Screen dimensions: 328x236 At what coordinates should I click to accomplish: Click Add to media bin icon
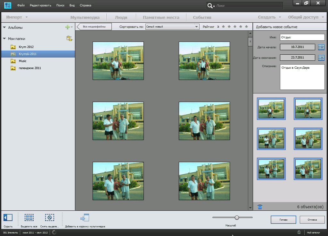[85, 218]
